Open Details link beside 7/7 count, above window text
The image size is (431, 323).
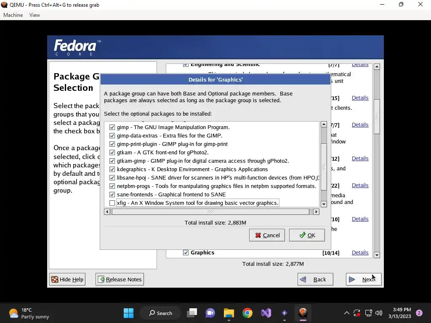pos(360,124)
